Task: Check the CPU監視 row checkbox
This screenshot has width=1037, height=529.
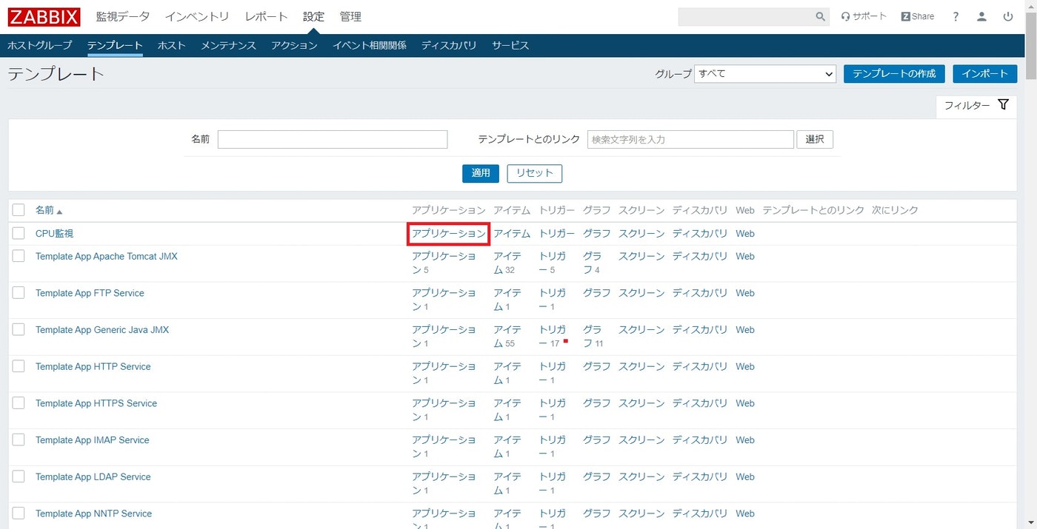Action: coord(19,232)
